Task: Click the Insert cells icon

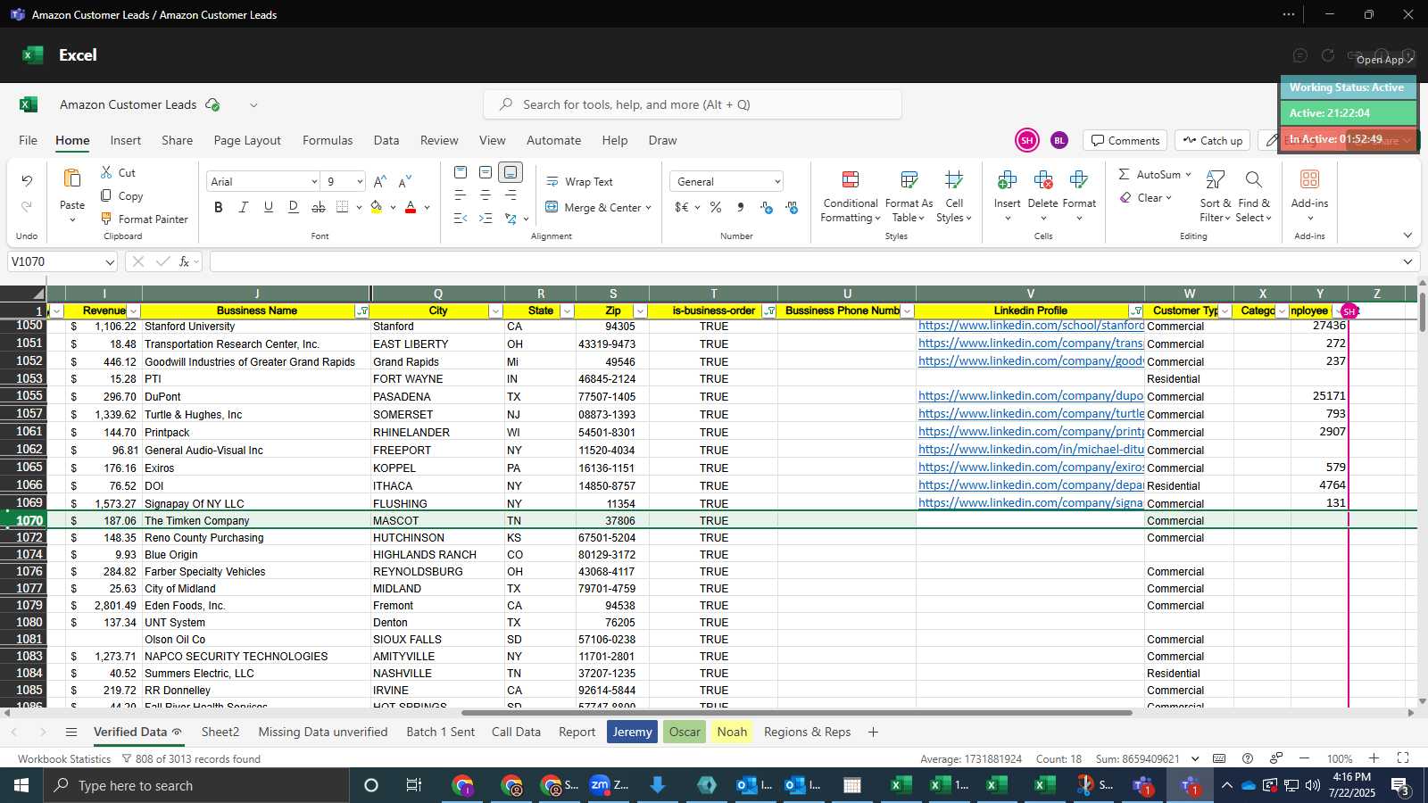Action: (1007, 180)
